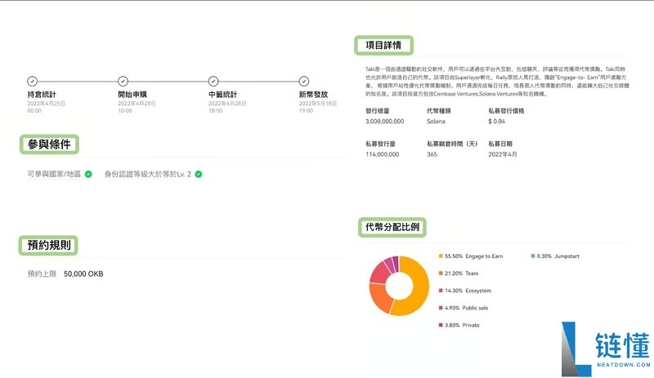
Task: Click the large yellow Engage to Earn donut segment
Action: coord(419,287)
